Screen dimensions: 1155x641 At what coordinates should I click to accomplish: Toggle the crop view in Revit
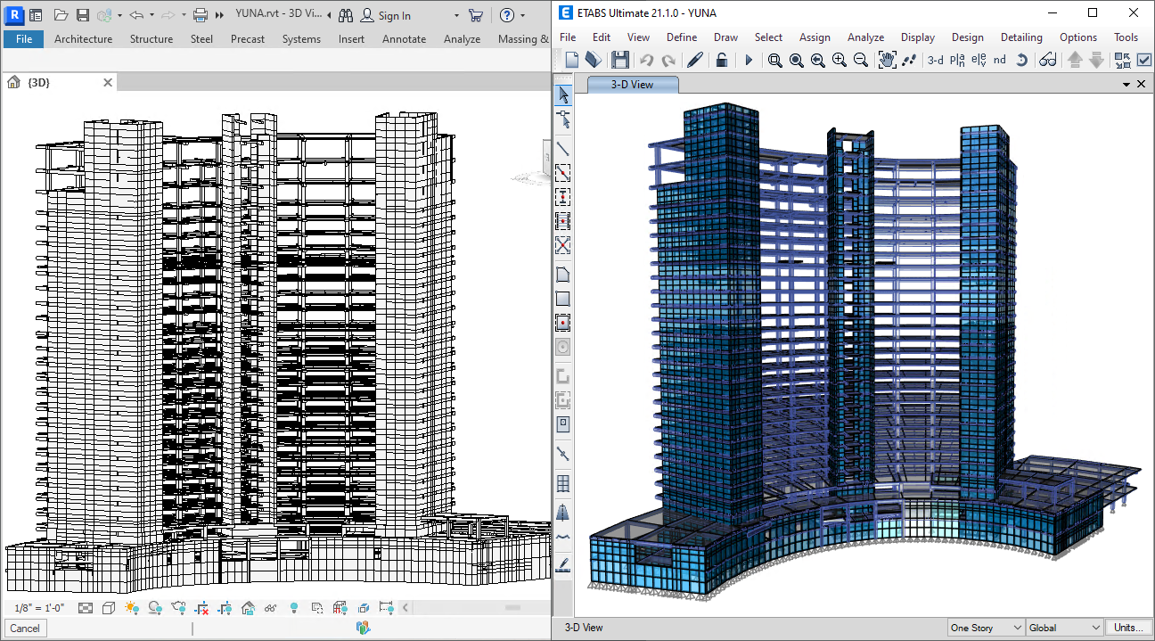tap(204, 607)
